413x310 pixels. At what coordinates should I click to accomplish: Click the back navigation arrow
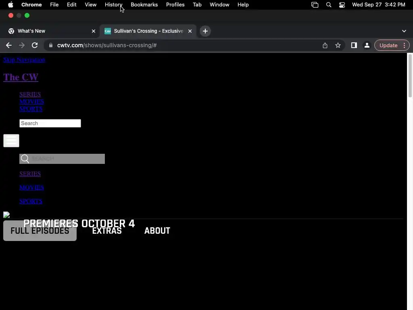(9, 45)
